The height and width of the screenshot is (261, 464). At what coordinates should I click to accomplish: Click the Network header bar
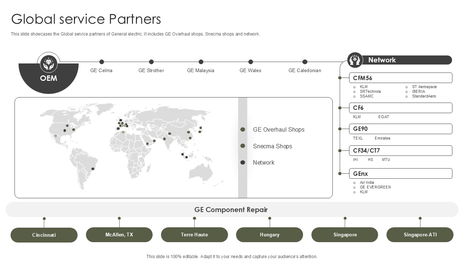coord(406,60)
